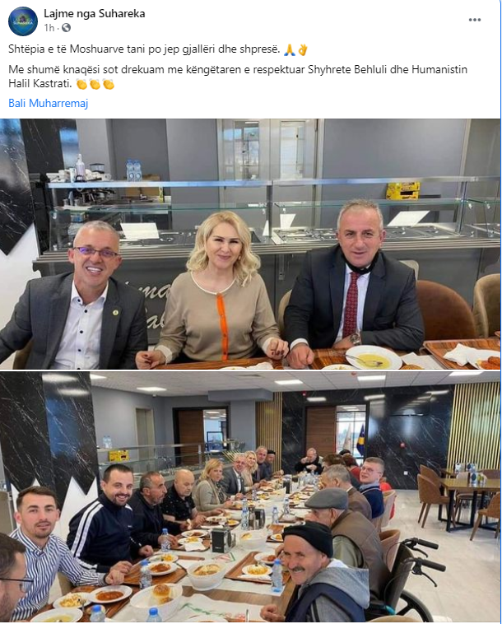Click the last clapping hands emoji
Image resolution: width=502 pixels, height=624 pixels.
(109, 84)
